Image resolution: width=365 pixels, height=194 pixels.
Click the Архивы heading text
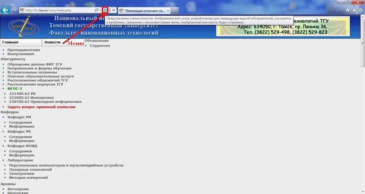click(x=8, y=184)
